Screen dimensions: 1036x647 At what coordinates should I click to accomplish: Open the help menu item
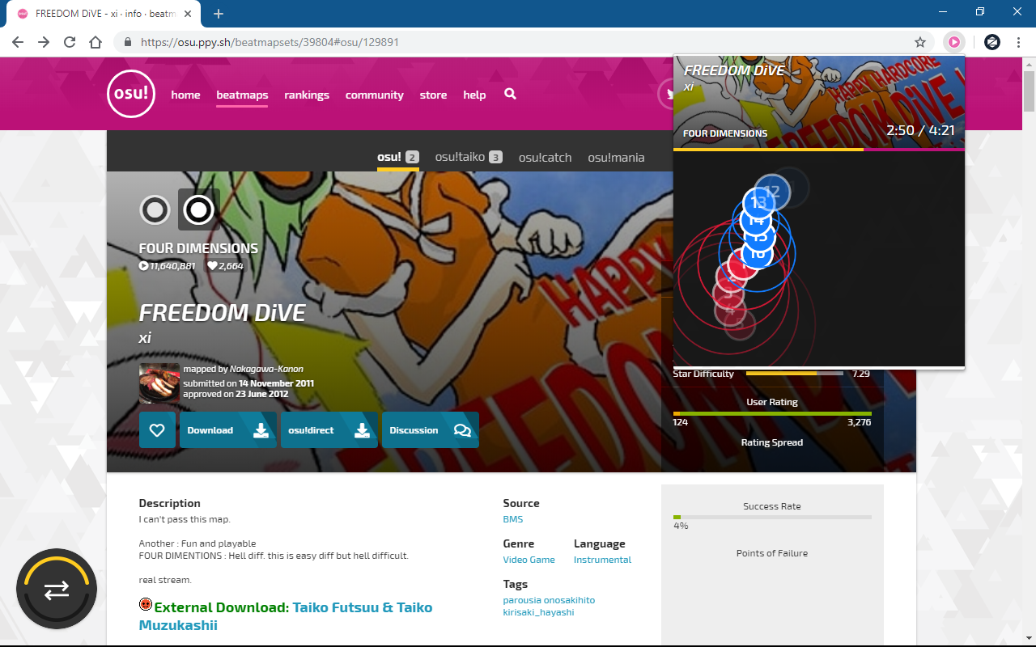[x=474, y=95]
